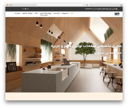
Task: Open the پروژه های اجرایی menu item
Action: [46, 13]
